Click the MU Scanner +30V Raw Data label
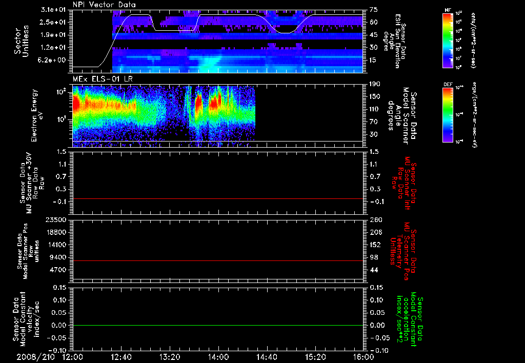Image resolution: width=525 pixels, height=363 pixels. pos(32,183)
